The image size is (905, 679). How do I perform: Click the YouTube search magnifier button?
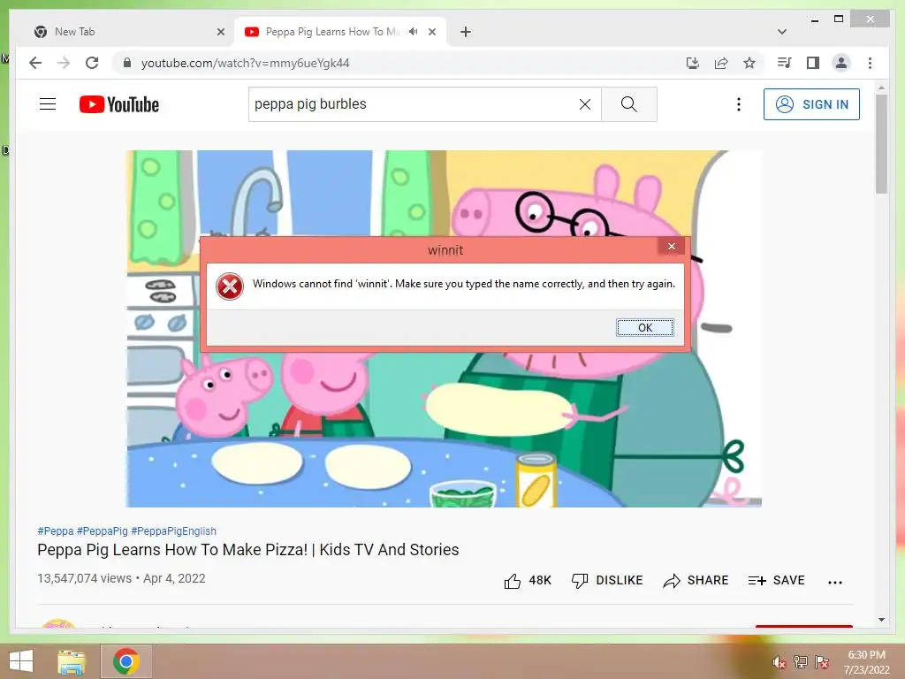[x=629, y=104]
